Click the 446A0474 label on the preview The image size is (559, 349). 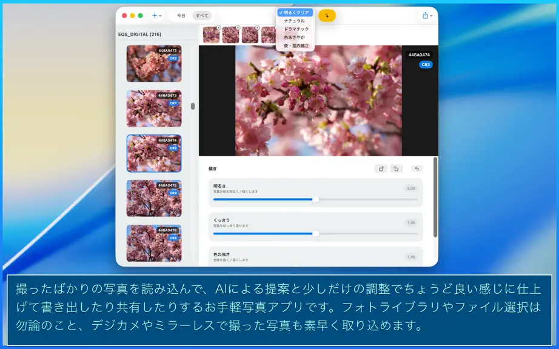pyautogui.click(x=419, y=55)
